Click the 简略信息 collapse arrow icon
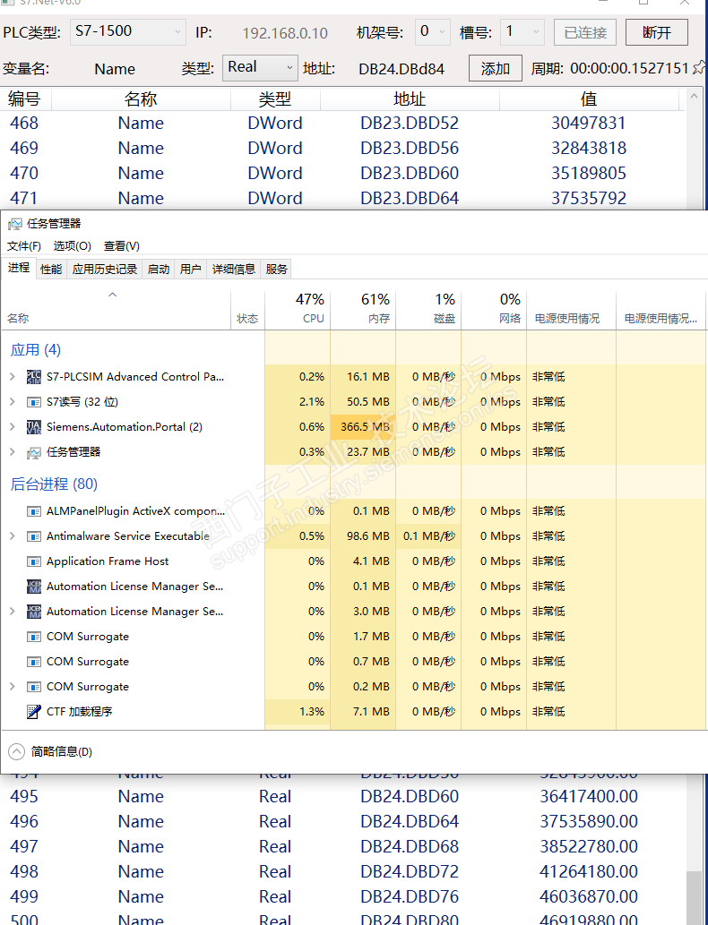The image size is (708, 925). coord(16,751)
